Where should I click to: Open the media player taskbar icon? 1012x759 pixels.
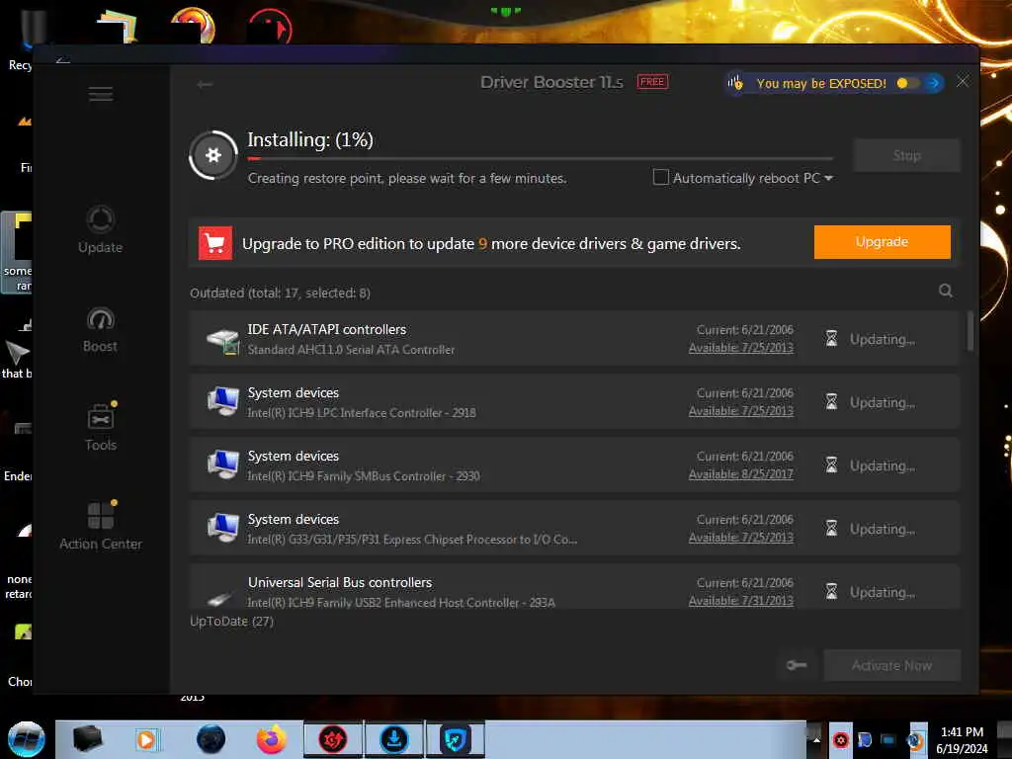tap(146, 739)
